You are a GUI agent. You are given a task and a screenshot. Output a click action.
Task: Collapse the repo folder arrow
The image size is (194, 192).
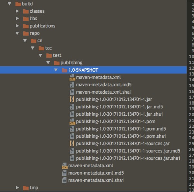pos(17,33)
